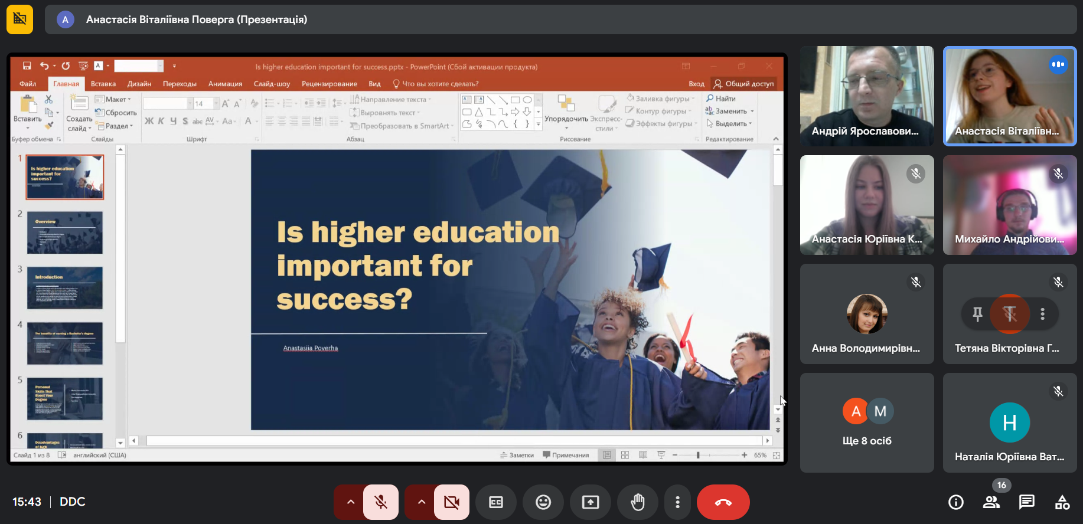Toggle text shadow S formatting
Screen dimensions: 1083x524
click(185, 121)
